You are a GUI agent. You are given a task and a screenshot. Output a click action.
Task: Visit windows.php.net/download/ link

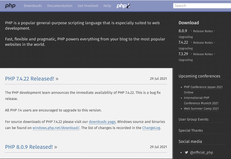coord(56,128)
